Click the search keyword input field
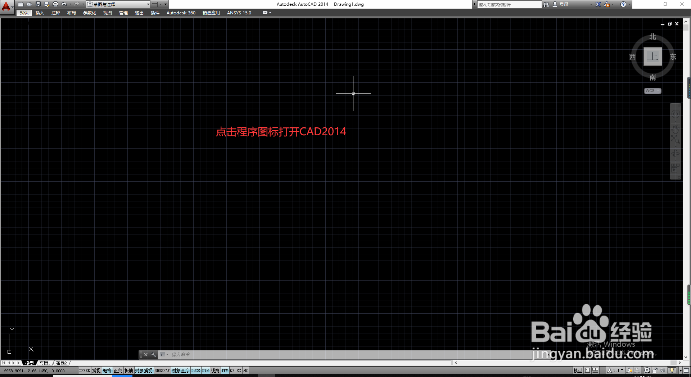 point(509,4)
